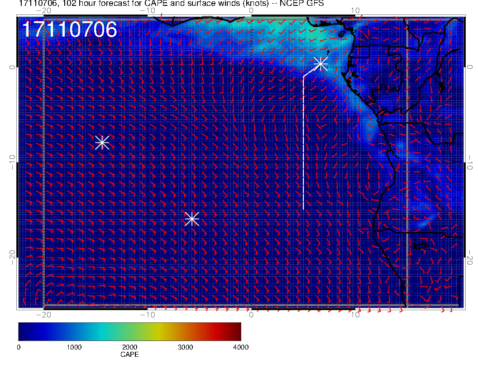478x369 pixels.
Task: Click the 2000 tick on the colorbar
Action: tap(129, 347)
